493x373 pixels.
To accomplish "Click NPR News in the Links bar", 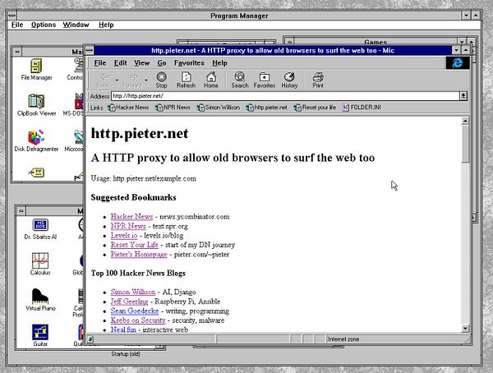I will pos(173,108).
